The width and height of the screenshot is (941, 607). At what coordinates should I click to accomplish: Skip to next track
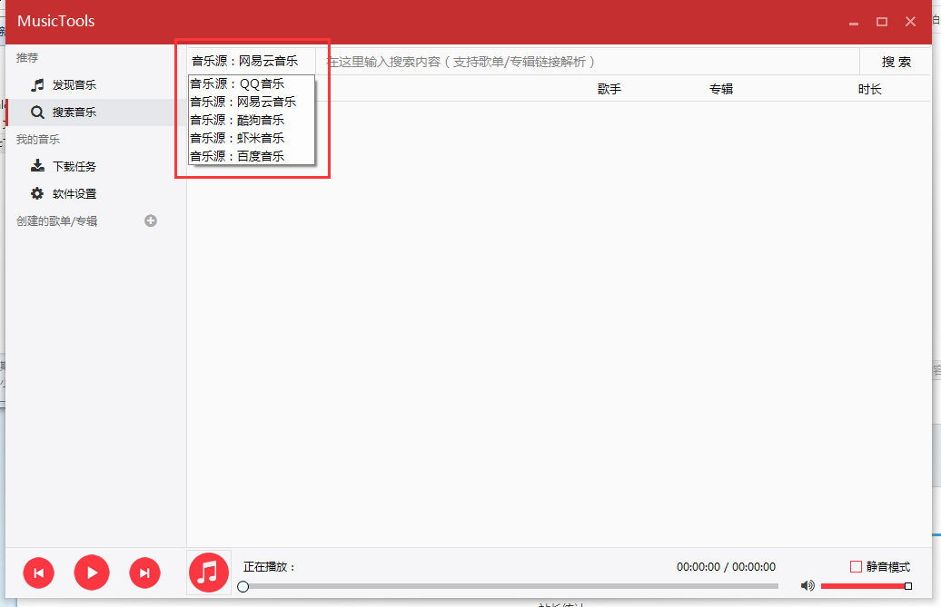click(144, 573)
